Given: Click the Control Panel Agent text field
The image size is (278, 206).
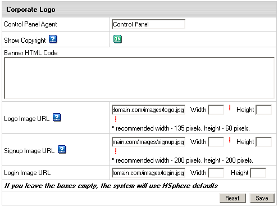Looking at the screenshot, I should point(148,24).
